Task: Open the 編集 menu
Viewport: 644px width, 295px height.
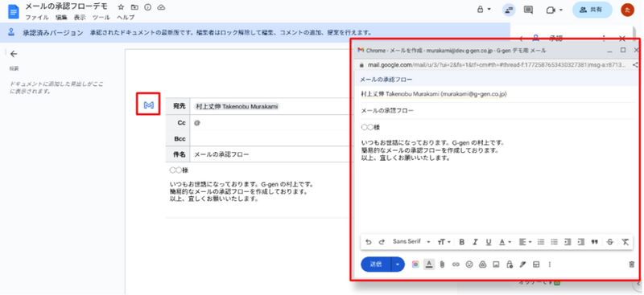Action: [61, 18]
